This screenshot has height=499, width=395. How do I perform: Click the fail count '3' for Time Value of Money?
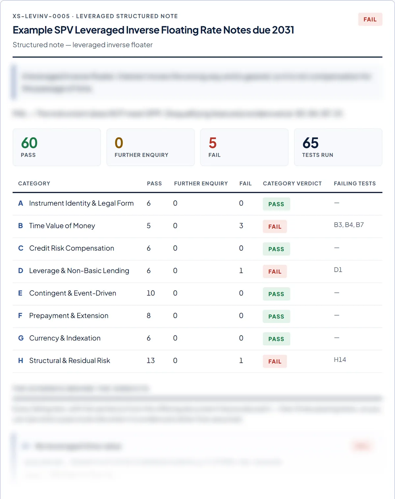click(241, 226)
